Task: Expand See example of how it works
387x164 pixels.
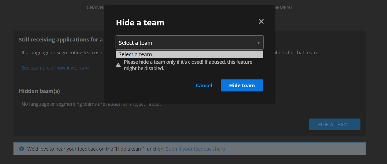Action: coord(53,68)
